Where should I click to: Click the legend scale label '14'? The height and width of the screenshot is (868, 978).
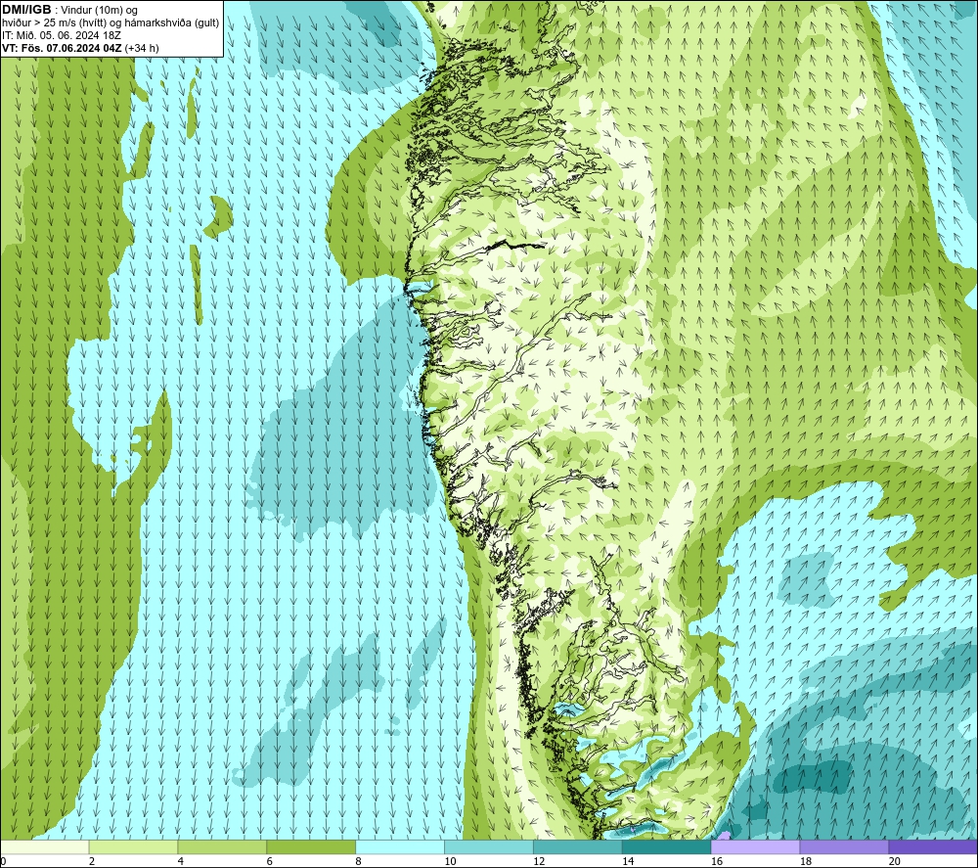point(628,862)
